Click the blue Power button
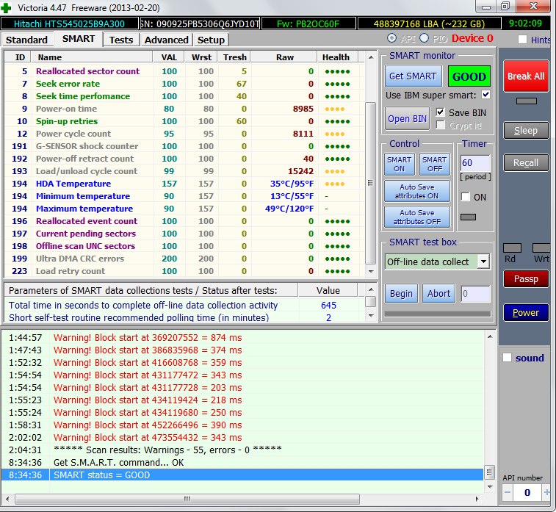556x512 pixels. coord(526,312)
